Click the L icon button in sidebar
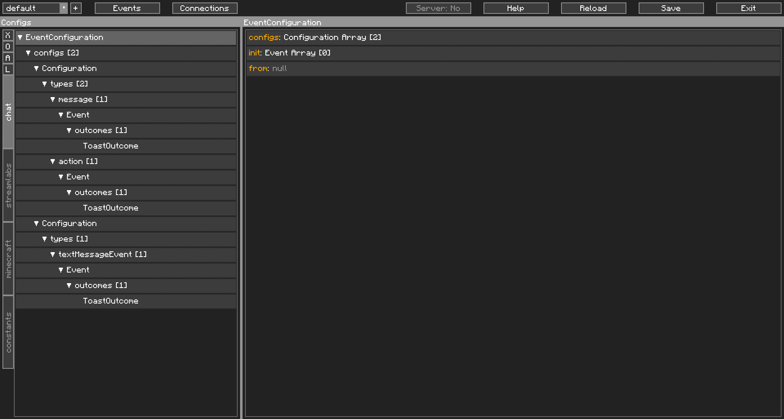784x419 pixels. [x=8, y=70]
